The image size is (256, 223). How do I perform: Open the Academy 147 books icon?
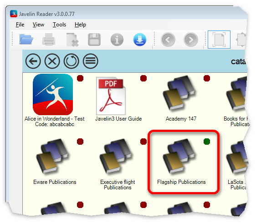pyautogui.click(x=179, y=93)
